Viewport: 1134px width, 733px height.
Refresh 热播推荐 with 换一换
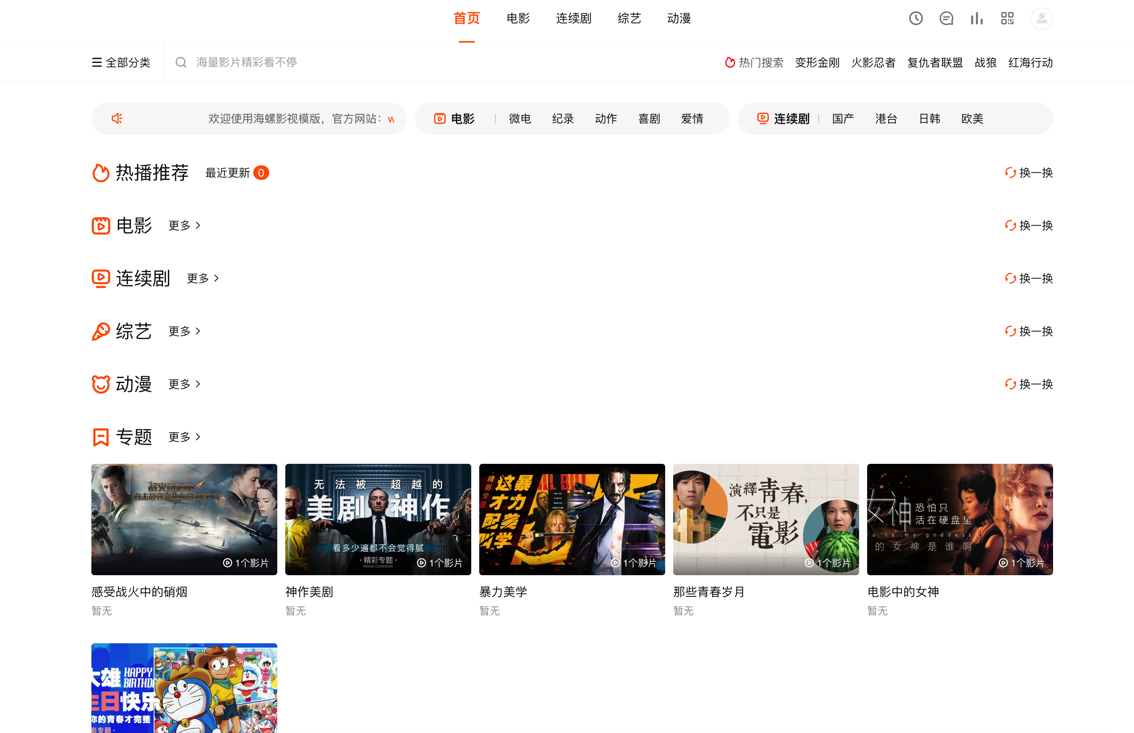point(1028,173)
